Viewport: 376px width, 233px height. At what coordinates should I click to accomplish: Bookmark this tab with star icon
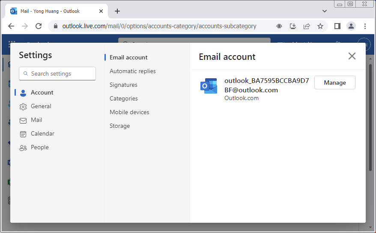coord(320,26)
